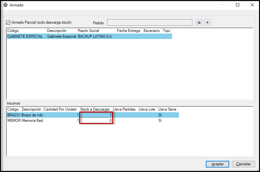Click the Escenario column header
The image size is (260, 172).
152,31
